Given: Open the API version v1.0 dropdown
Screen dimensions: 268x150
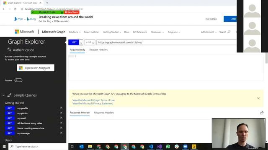Looking at the screenshot, I should click(x=90, y=42).
